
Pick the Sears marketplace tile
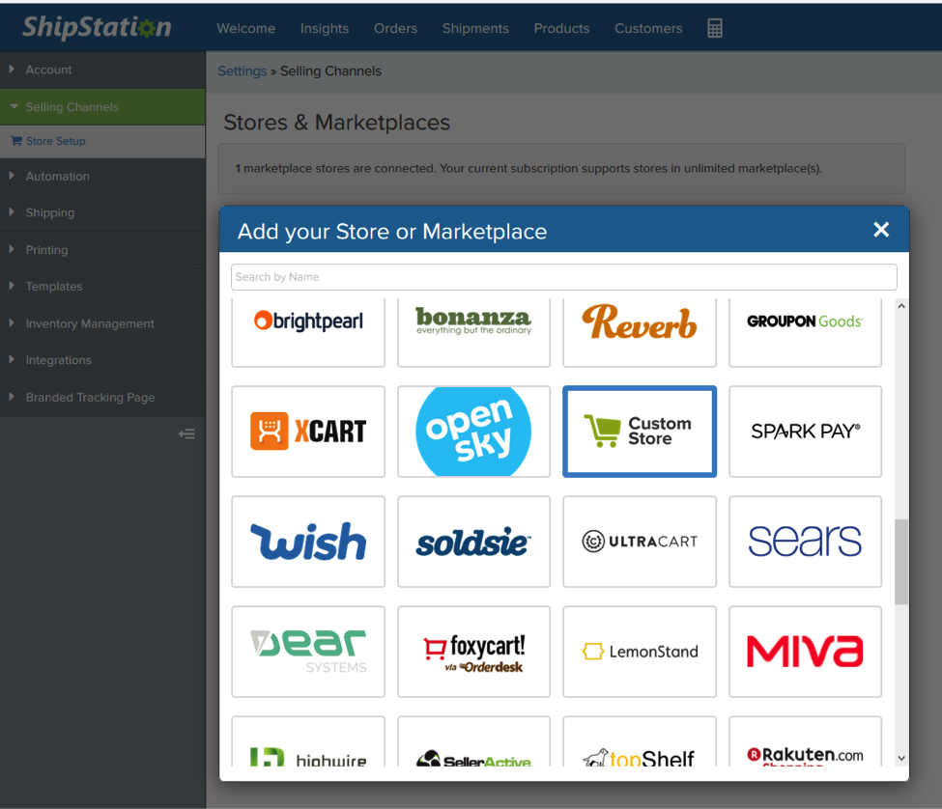point(805,542)
